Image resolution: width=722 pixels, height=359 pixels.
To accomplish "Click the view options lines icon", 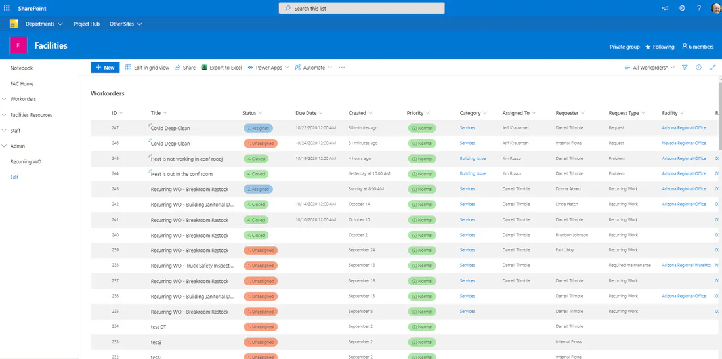I will pyautogui.click(x=627, y=67).
